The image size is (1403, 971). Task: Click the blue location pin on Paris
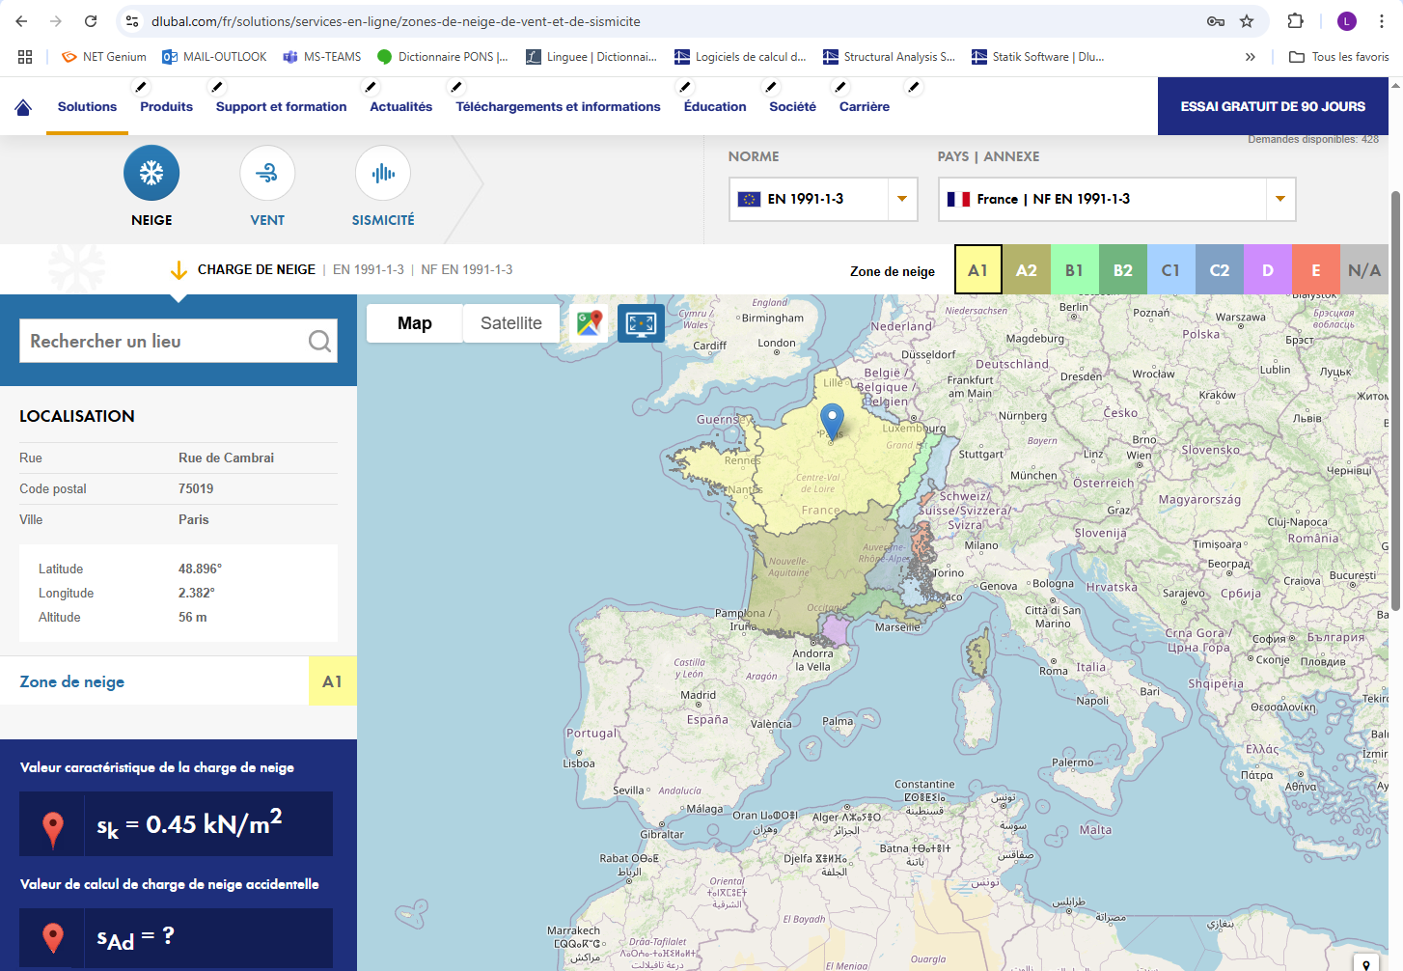click(832, 422)
